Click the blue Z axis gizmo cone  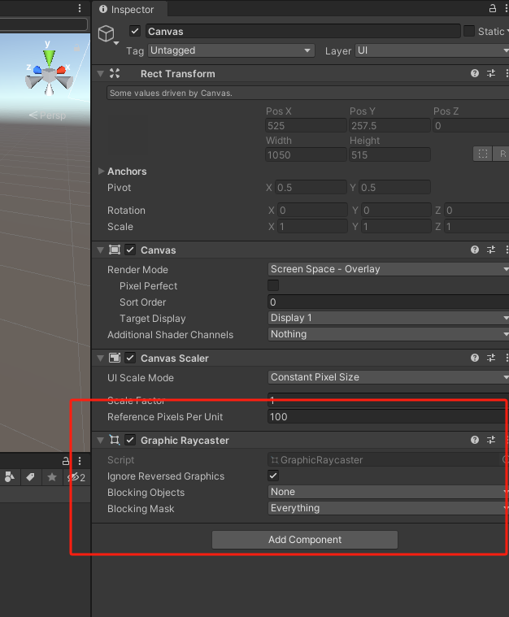click(37, 70)
